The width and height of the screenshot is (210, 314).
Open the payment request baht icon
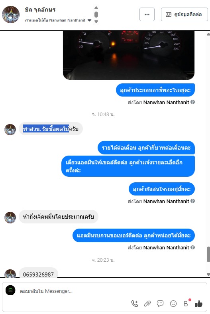[186, 304]
